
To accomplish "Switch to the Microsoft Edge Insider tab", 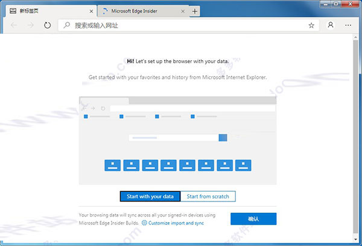I will 143,11.
